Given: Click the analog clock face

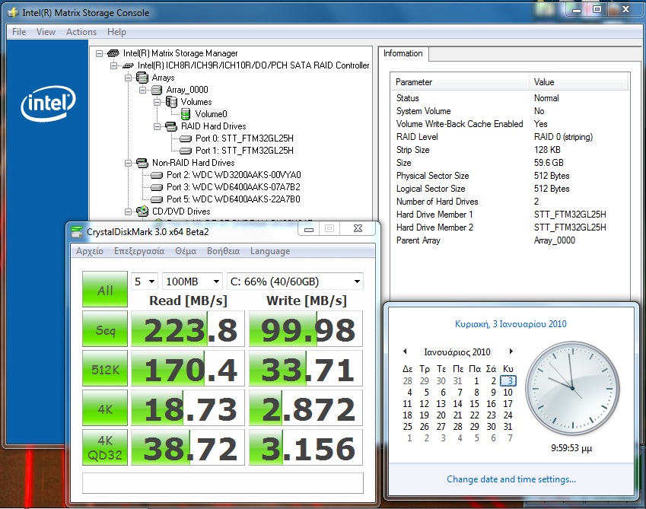Looking at the screenshot, I should tap(572, 388).
